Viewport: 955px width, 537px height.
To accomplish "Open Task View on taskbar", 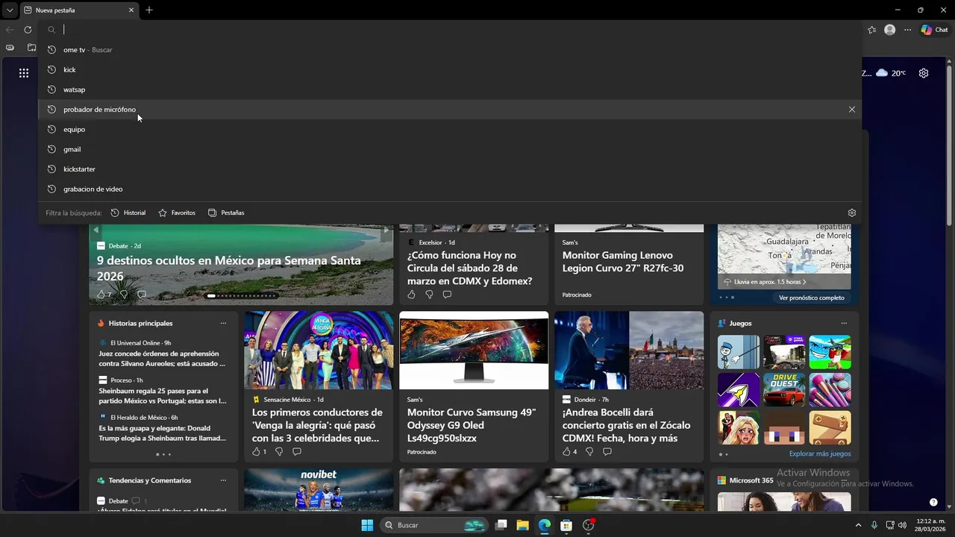I will tap(501, 525).
